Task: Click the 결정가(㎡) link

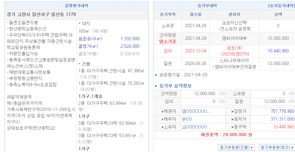Action: [x=88, y=46]
